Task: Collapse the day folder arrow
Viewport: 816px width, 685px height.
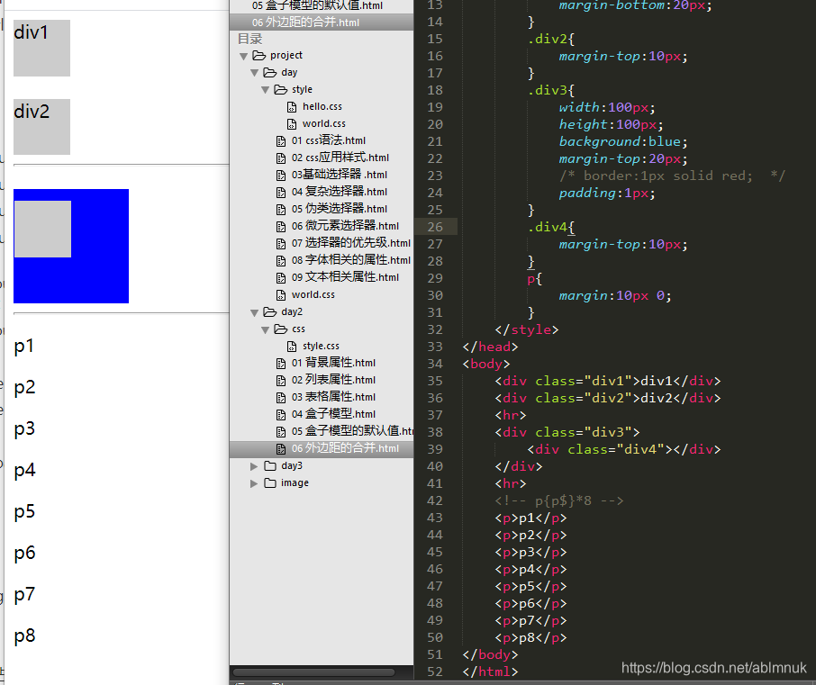Action: [x=255, y=73]
